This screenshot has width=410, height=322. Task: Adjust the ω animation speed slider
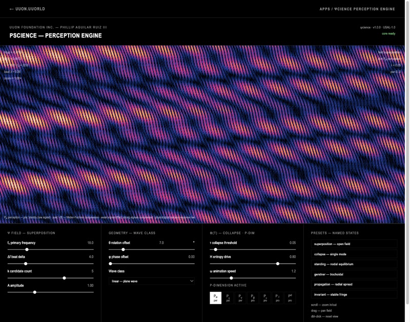[x=253, y=278]
